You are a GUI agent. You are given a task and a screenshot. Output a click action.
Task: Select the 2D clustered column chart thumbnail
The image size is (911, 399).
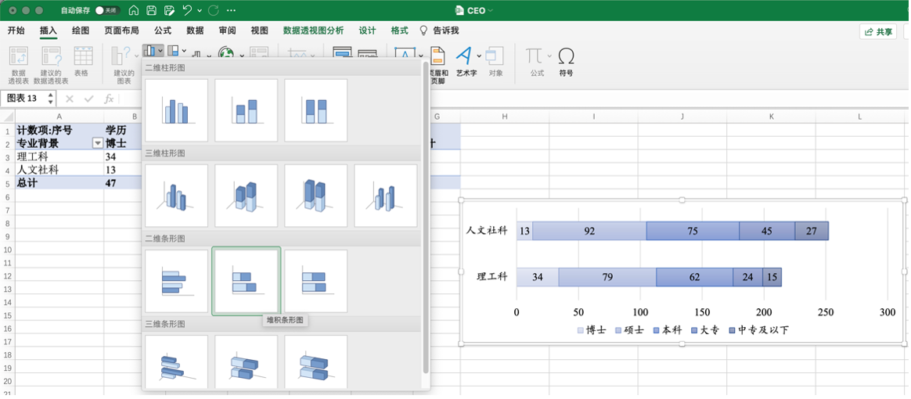pyautogui.click(x=177, y=110)
